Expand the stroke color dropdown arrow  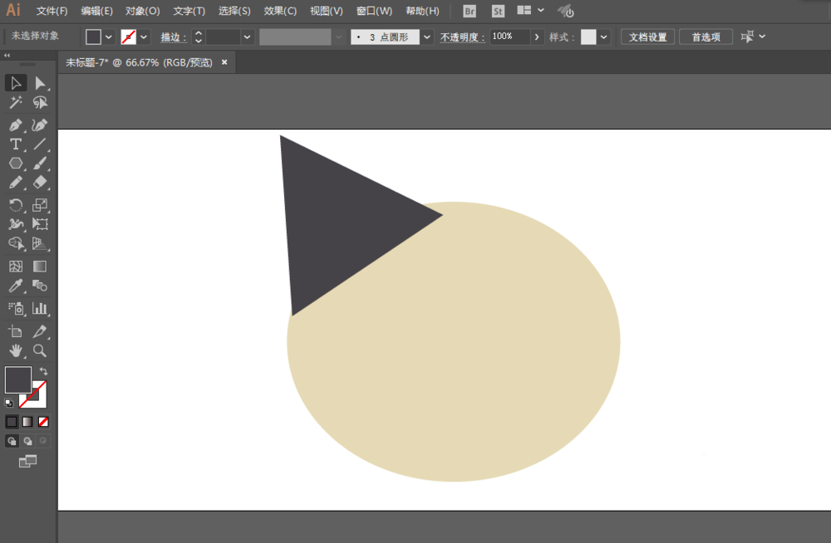pyautogui.click(x=144, y=37)
